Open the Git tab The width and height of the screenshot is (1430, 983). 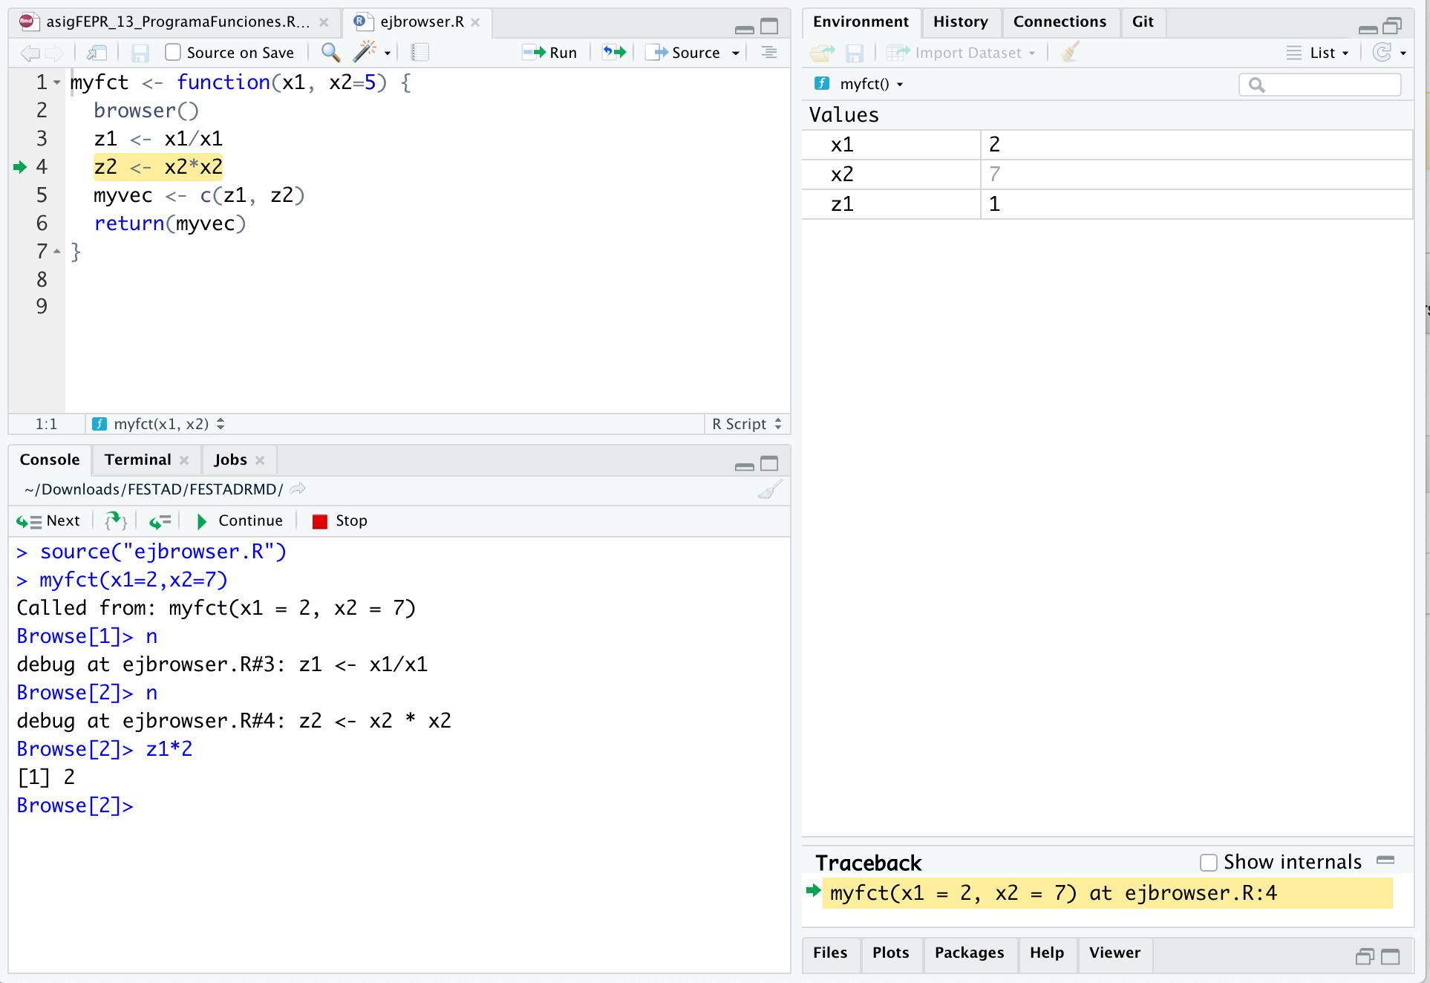[1143, 22]
